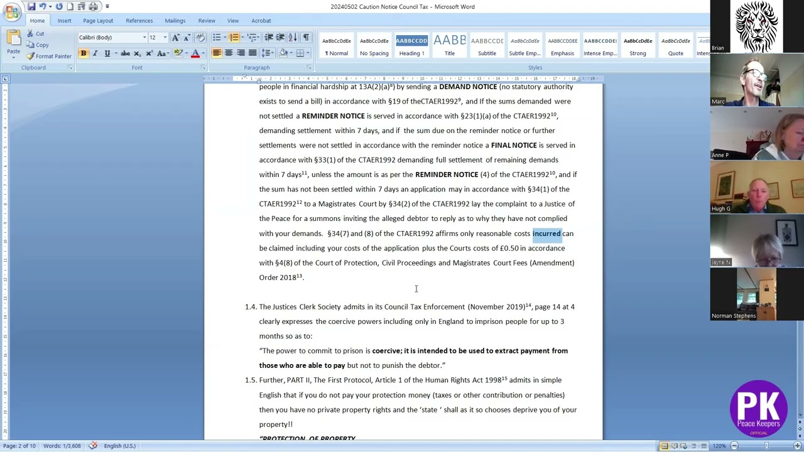Click Page 2 of 10 indicator
This screenshot has height=452, width=804.
tap(19, 446)
